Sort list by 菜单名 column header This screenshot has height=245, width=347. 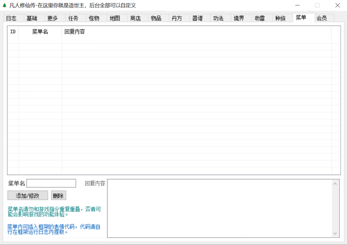40,32
